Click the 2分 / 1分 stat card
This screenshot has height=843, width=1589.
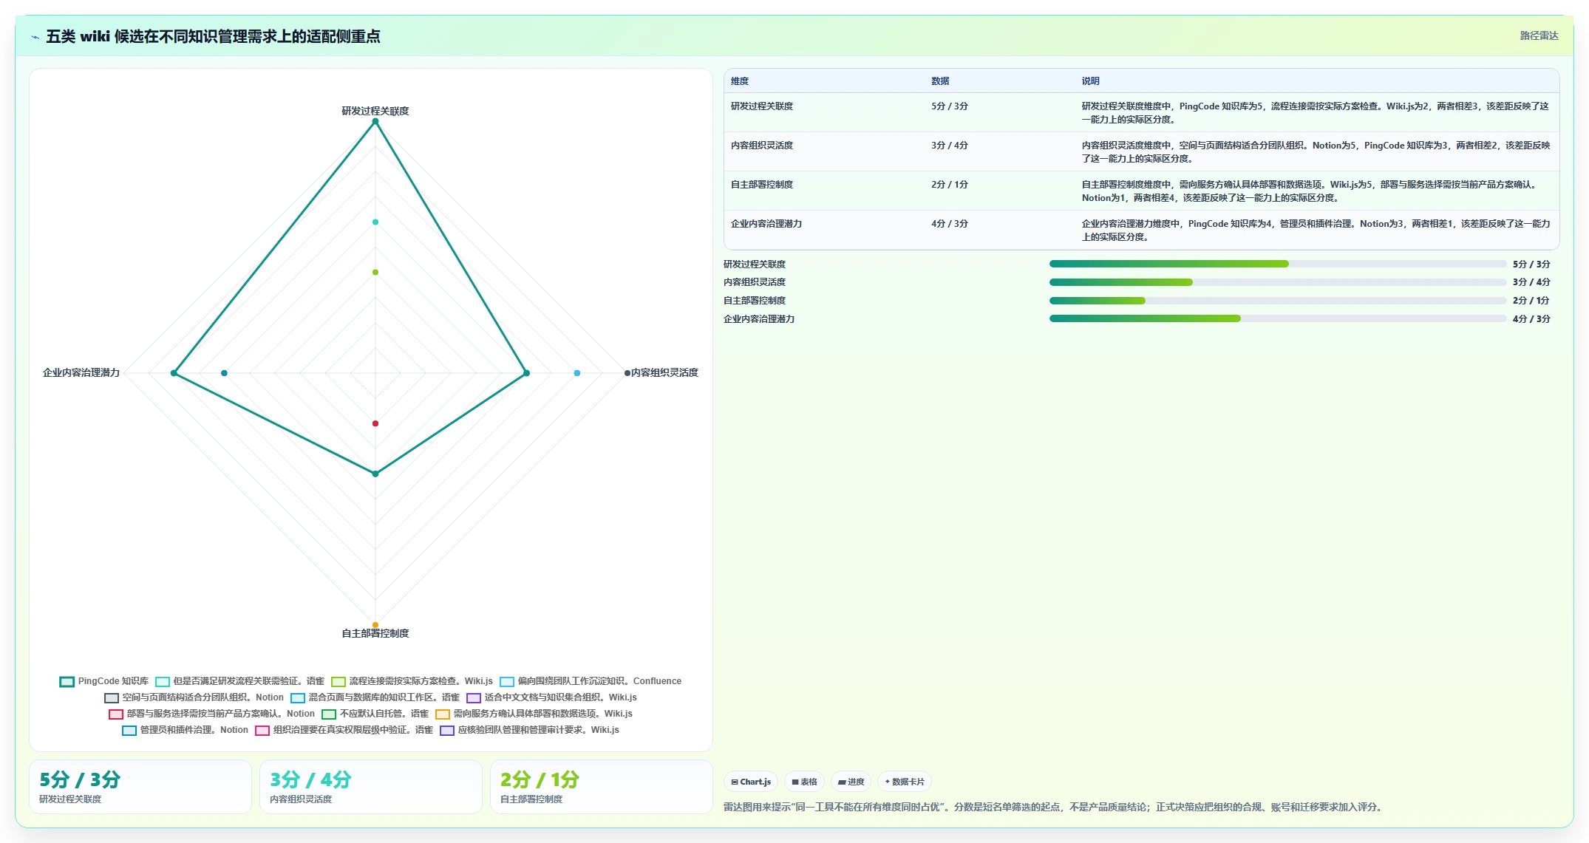(x=602, y=788)
